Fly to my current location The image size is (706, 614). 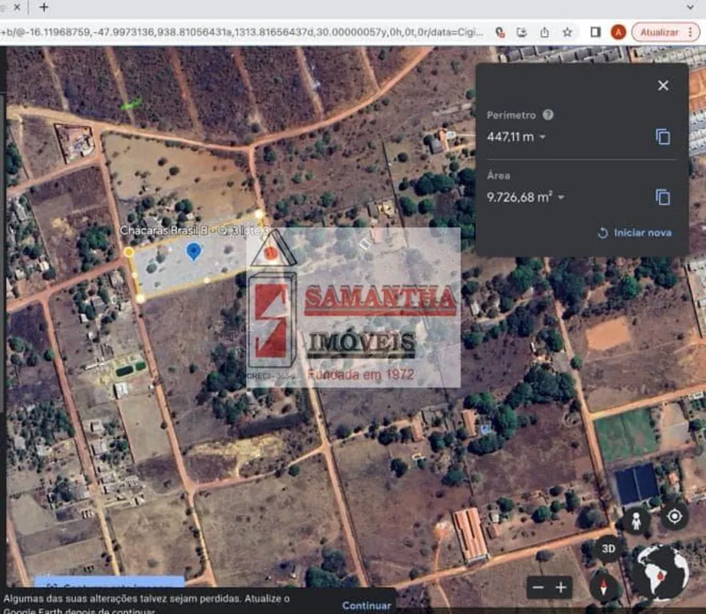[675, 516]
